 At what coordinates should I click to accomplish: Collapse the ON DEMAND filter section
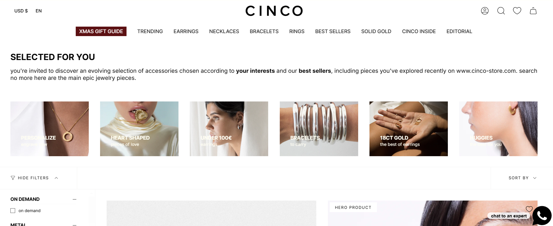[75, 199]
